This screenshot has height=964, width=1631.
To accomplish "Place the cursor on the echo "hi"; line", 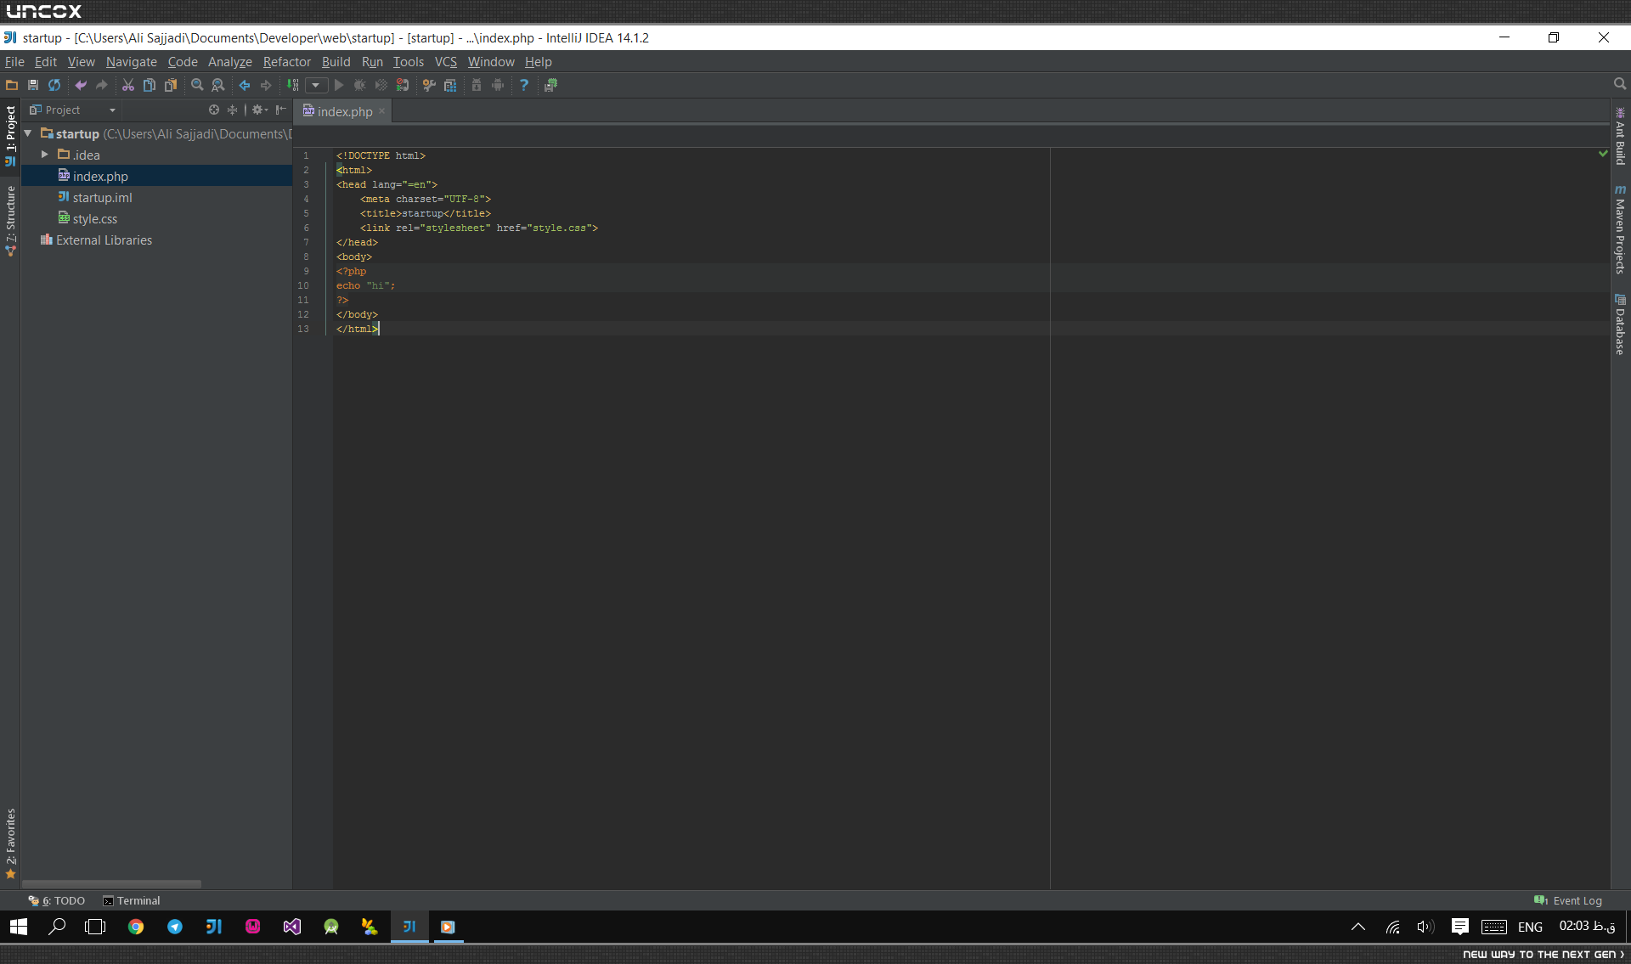I will pos(366,285).
